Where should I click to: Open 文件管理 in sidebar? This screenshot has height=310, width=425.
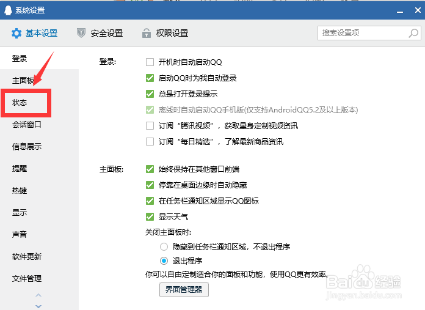click(27, 279)
